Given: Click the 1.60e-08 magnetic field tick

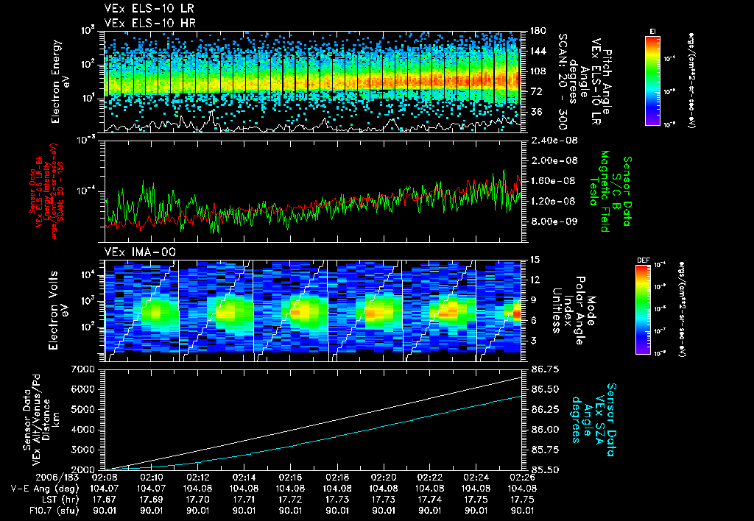Looking at the screenshot, I should tap(554, 181).
